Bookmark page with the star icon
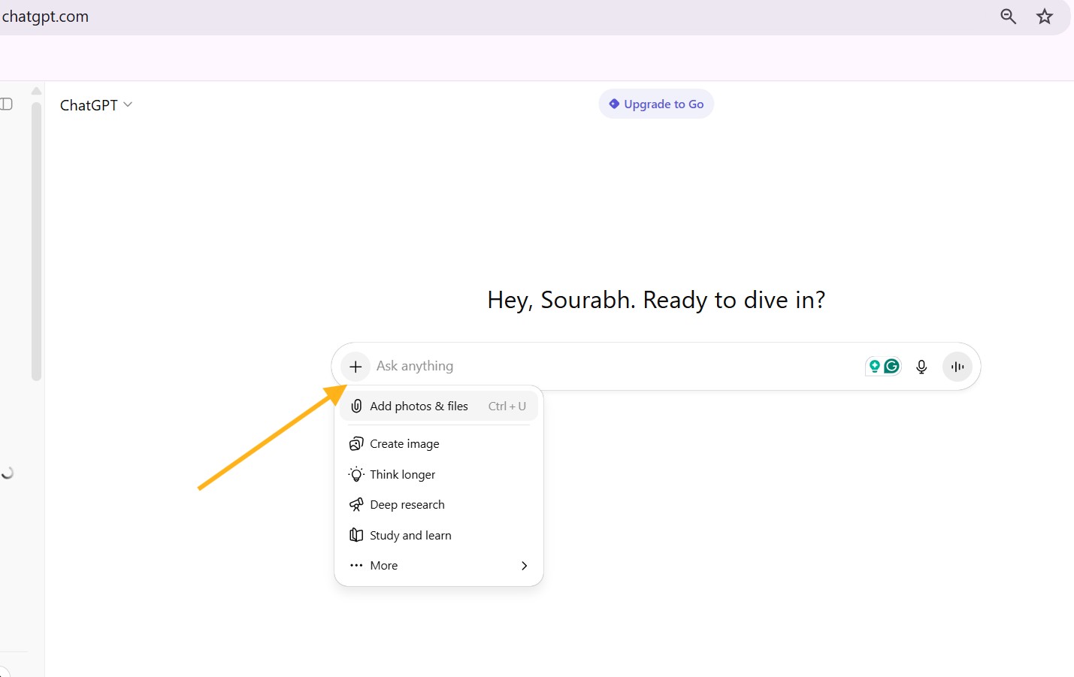Image resolution: width=1074 pixels, height=677 pixels. pos(1044,17)
